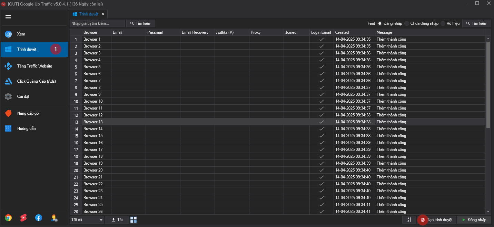The width and height of the screenshot is (494, 227).
Task: Sort by the Email Recovery column header
Action: (197, 32)
